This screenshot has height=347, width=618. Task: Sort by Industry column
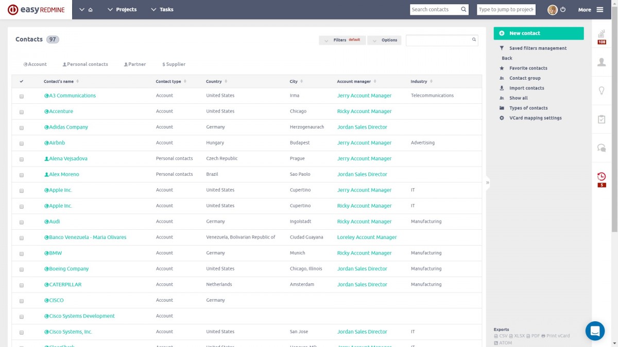tap(421, 81)
